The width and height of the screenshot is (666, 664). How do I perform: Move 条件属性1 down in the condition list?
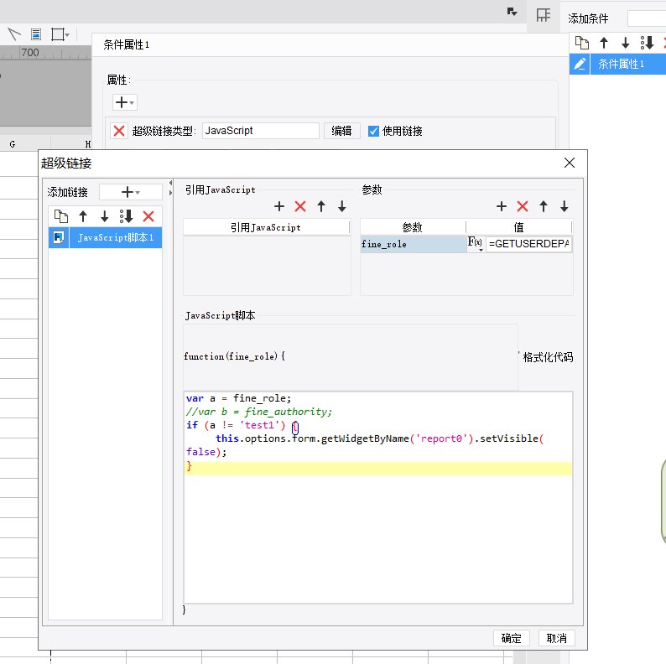(x=625, y=43)
